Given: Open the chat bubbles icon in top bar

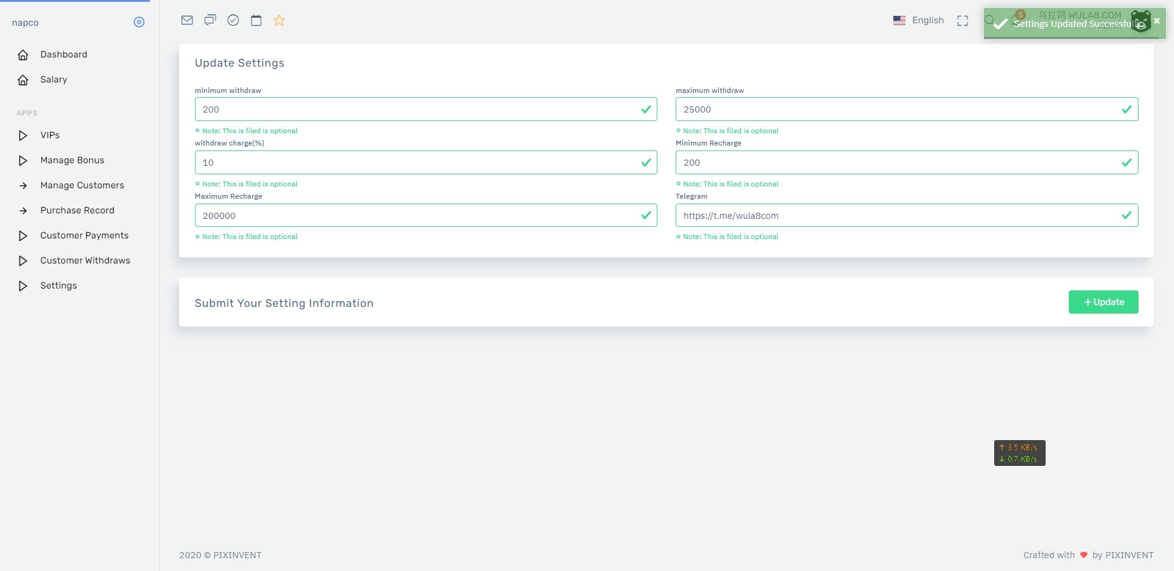Looking at the screenshot, I should [x=210, y=20].
